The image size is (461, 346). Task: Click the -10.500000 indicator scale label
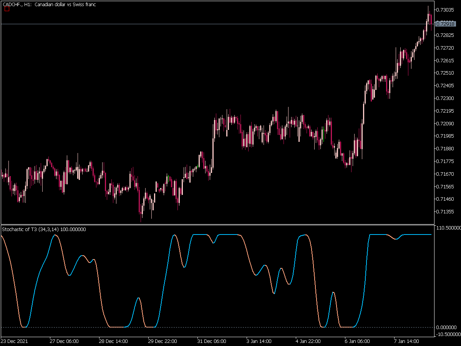(x=448, y=334)
